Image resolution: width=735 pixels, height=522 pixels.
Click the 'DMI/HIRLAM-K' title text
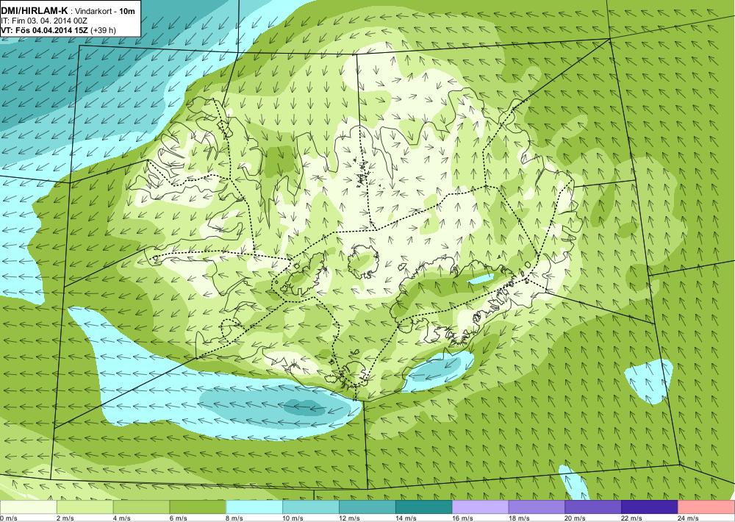point(35,10)
